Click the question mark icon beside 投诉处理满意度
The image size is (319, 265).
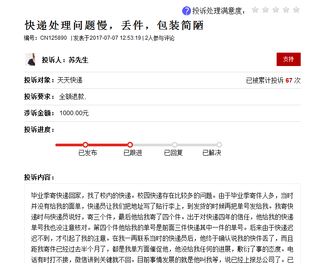(x=186, y=11)
